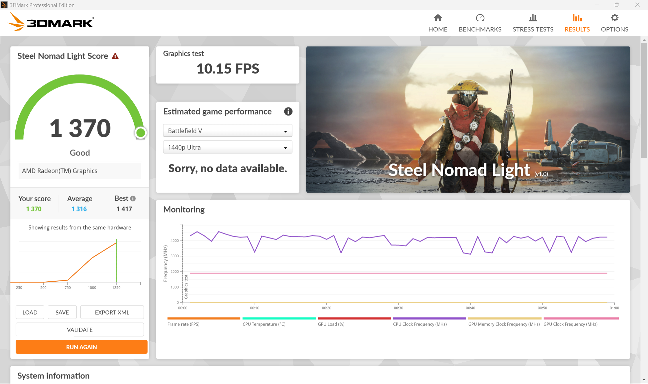Viewport: 648px width, 384px height.
Task: Click the Home house icon
Action: point(438,18)
